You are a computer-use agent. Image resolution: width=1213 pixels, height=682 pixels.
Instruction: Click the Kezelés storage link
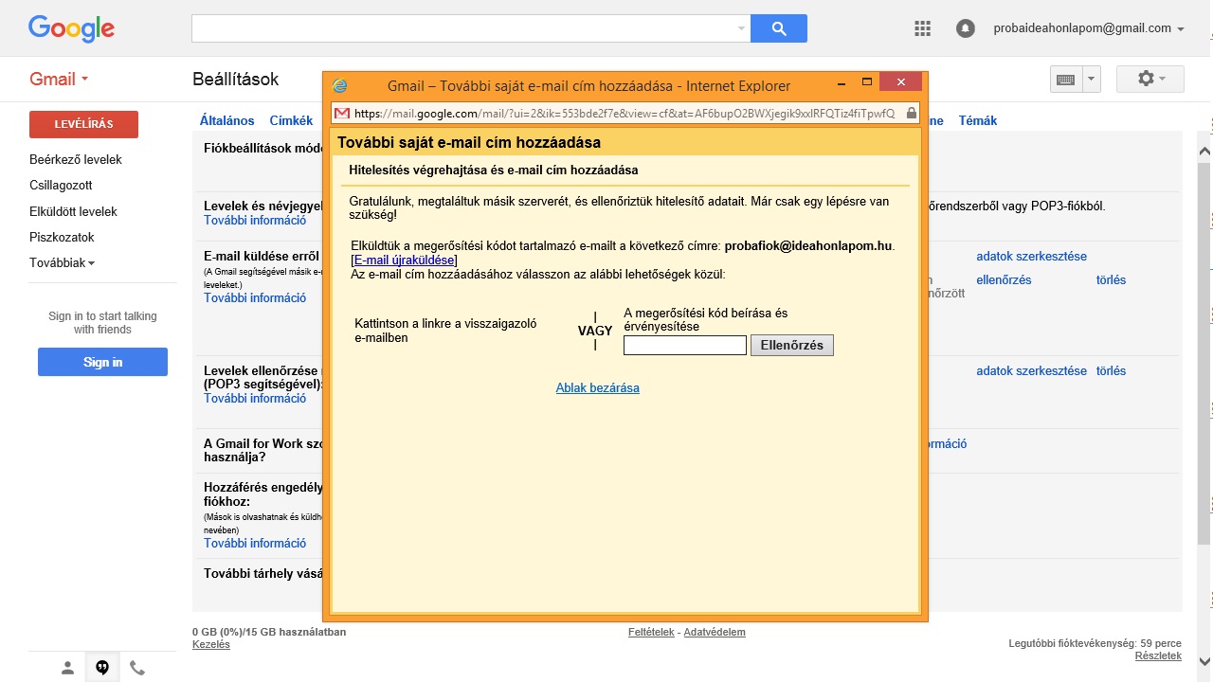click(x=211, y=644)
